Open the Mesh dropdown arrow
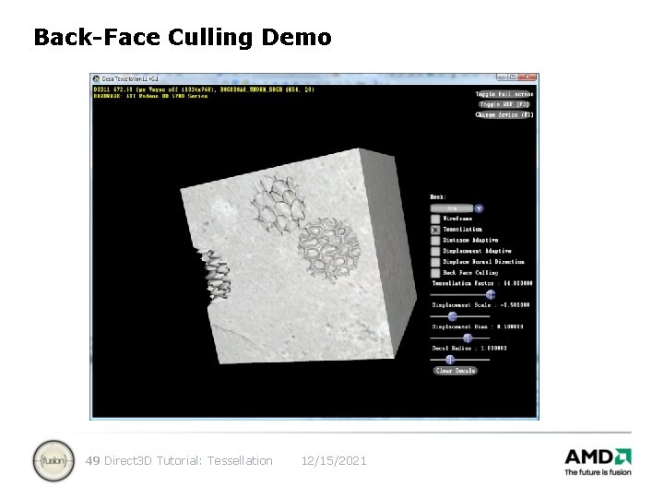 (479, 208)
